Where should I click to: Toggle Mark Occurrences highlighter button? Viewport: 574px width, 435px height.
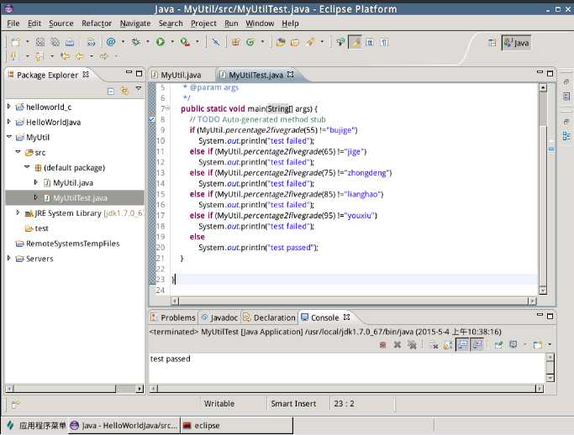coord(355,43)
